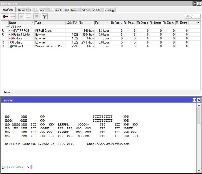
Task: Click the GVT LINK comment row
Action: point(101,27)
